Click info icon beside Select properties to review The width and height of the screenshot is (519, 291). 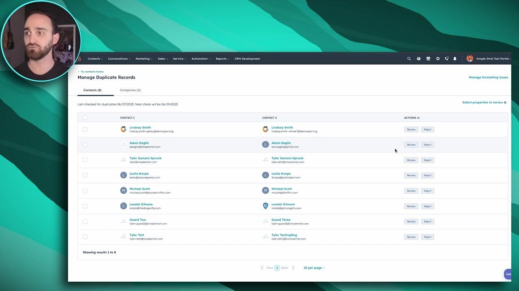click(x=505, y=102)
